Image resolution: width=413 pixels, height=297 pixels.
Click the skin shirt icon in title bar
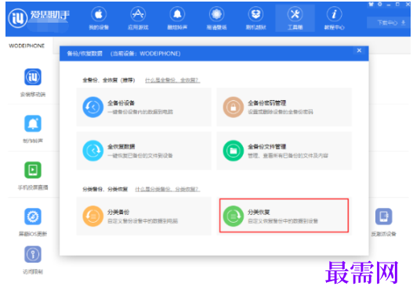tap(371, 4)
